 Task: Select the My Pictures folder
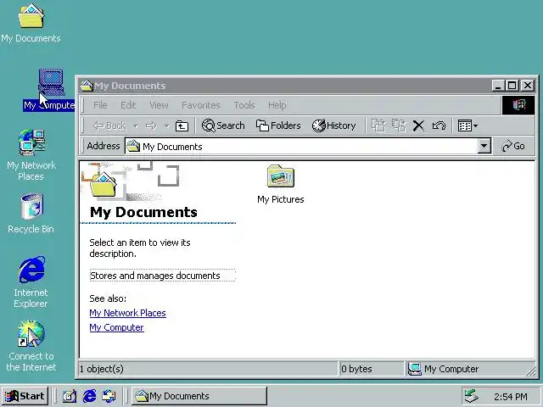coord(281,184)
